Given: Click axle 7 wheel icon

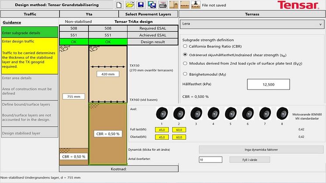Looking at the screenshot, I should (265, 114).
